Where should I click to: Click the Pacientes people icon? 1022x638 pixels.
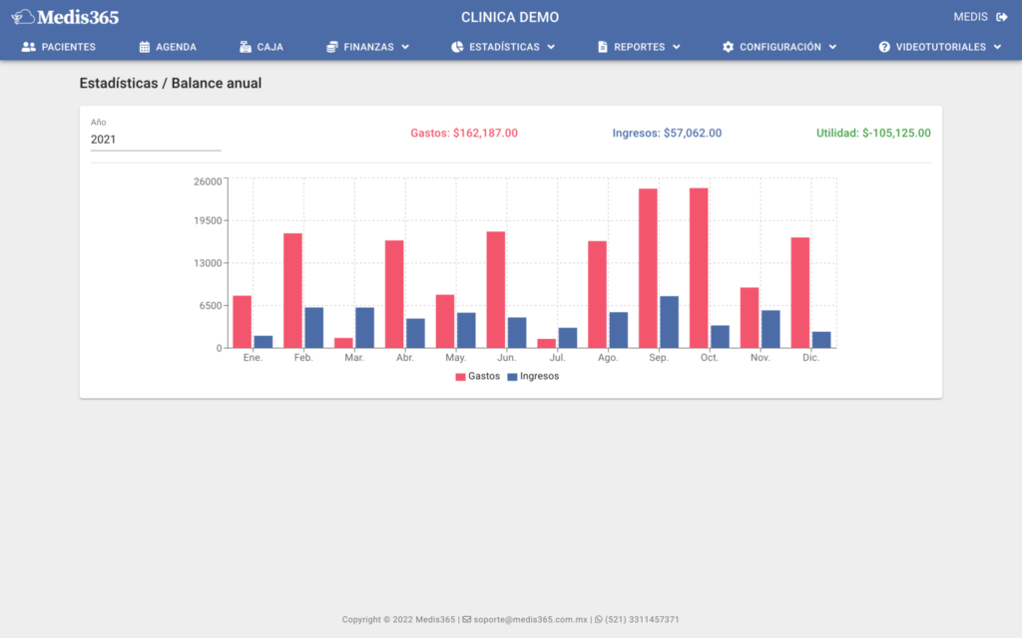28,47
